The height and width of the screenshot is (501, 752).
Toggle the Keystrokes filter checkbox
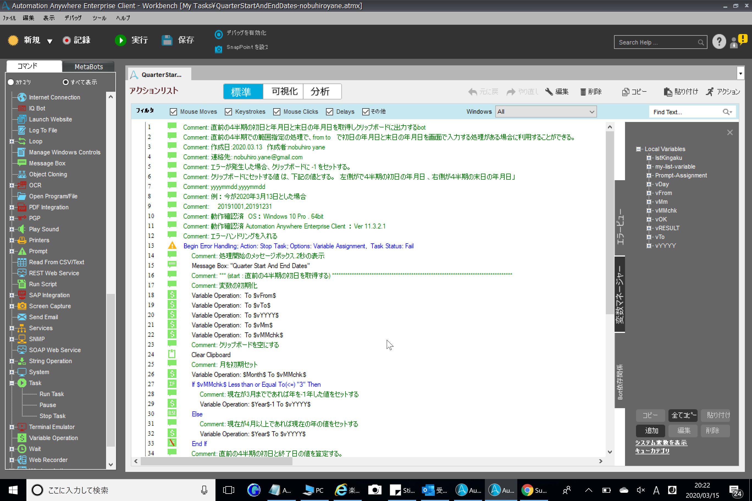click(x=228, y=112)
